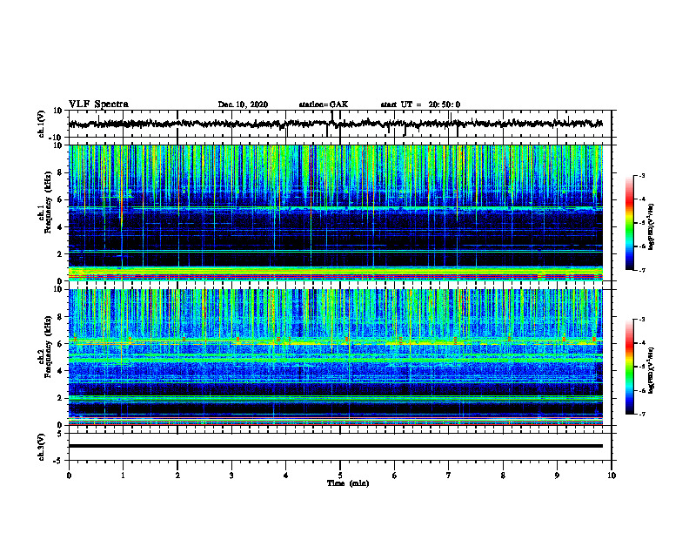Click the "4" kHz tick on ch.1 frequency axis
Image resolution: width=689 pixels, height=533 pixels.
pos(60,227)
